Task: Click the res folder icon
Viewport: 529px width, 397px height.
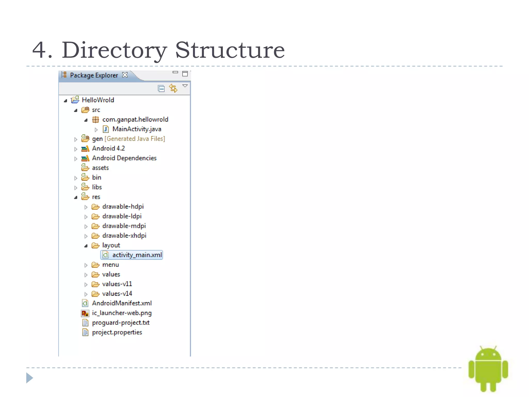Action: (x=85, y=196)
